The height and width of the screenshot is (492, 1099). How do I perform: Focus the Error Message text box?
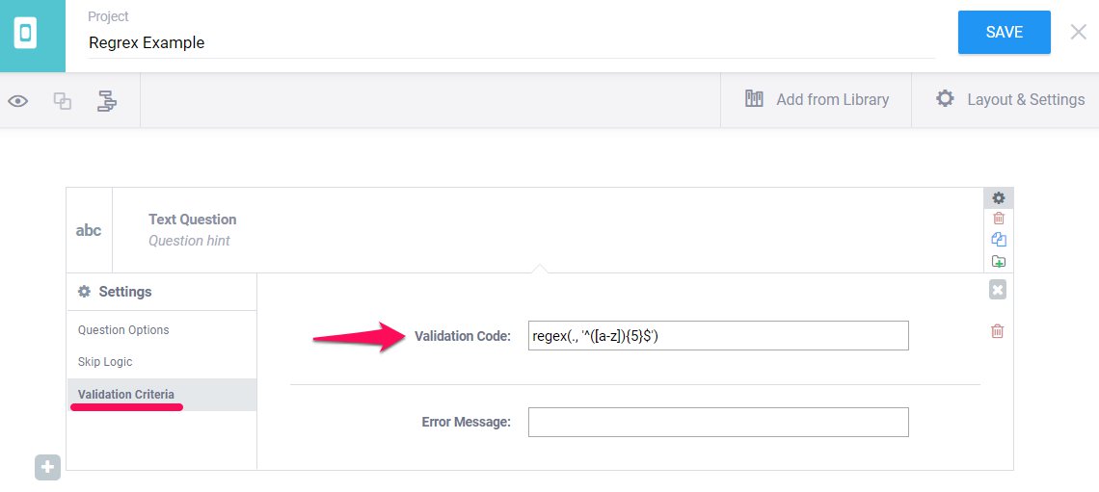coord(718,422)
